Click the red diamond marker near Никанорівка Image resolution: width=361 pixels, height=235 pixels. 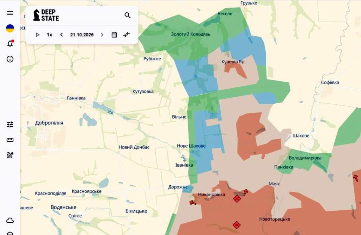point(237,199)
